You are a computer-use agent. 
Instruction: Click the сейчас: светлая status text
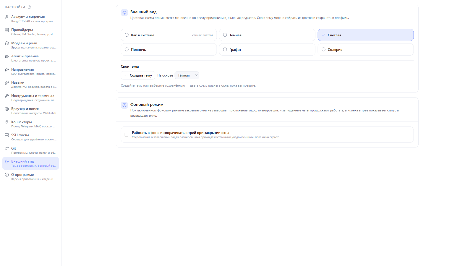coord(203,35)
